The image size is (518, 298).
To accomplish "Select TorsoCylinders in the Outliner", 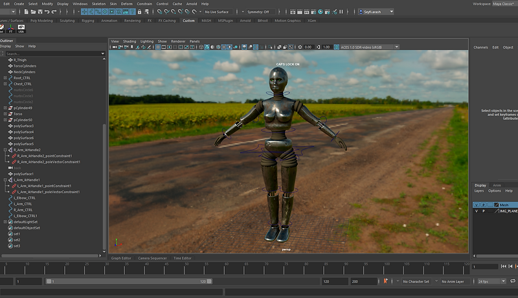I will click(25, 66).
